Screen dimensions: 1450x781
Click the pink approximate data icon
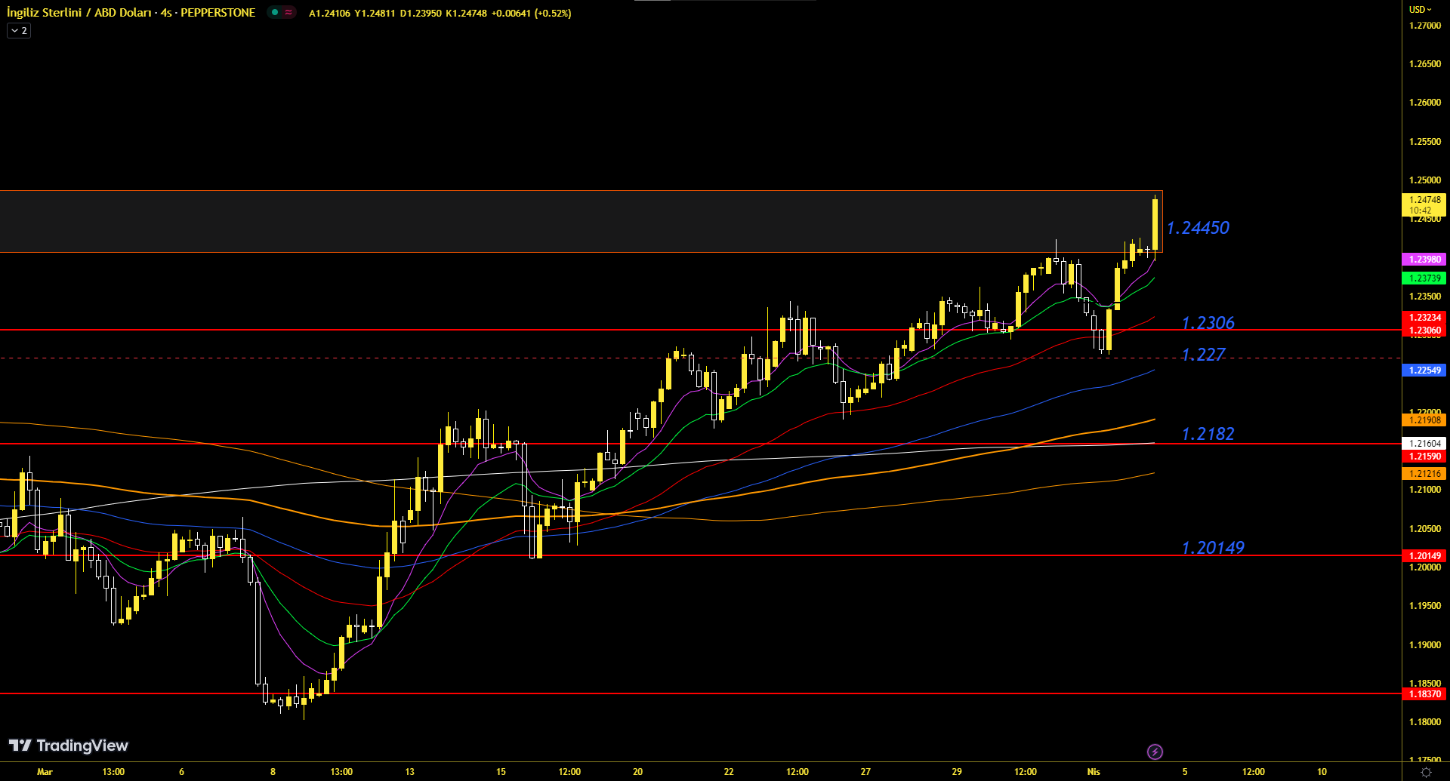(x=288, y=13)
